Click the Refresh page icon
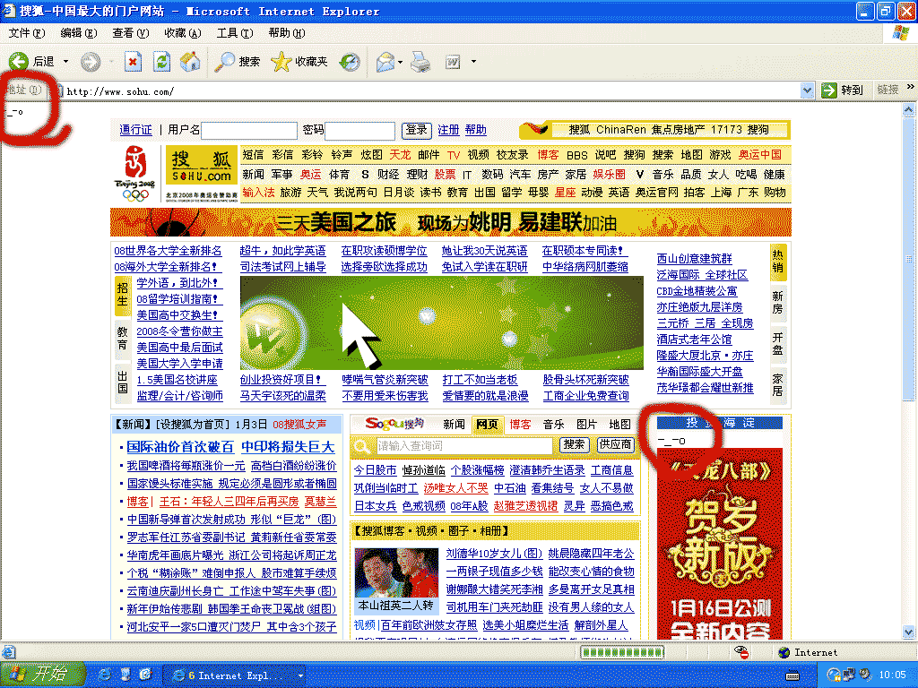Screen dimensions: 918x688 pyautogui.click(x=161, y=62)
